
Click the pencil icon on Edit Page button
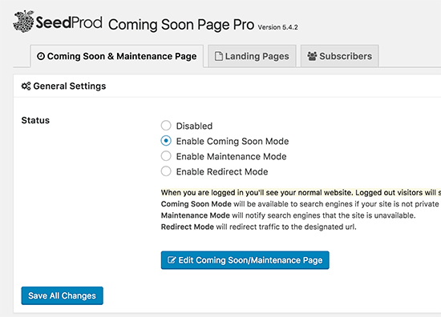tap(172, 260)
